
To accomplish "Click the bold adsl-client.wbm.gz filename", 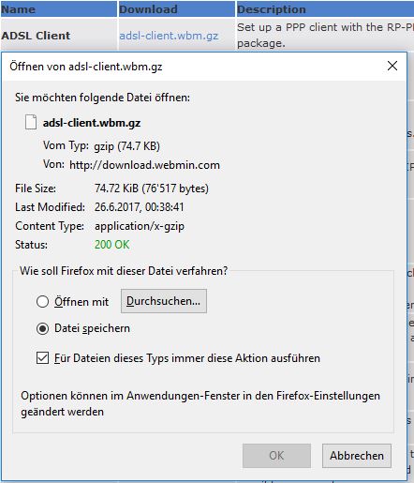I will coord(92,123).
